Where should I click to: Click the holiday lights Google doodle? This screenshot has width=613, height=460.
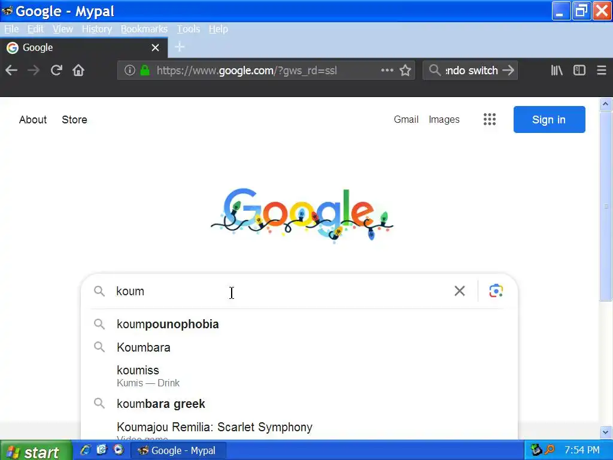pyautogui.click(x=302, y=215)
